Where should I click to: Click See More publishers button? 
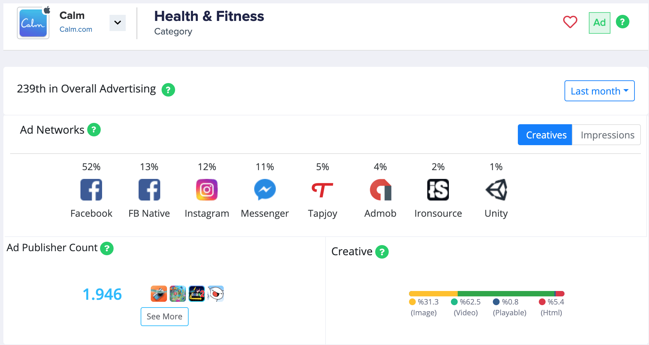tap(165, 317)
